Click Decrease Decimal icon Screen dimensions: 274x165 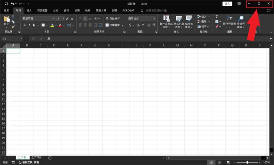(154, 25)
